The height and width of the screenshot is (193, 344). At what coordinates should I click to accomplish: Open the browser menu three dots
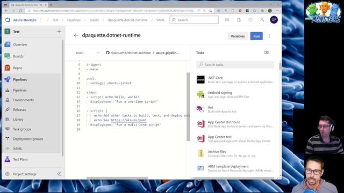point(277,11)
